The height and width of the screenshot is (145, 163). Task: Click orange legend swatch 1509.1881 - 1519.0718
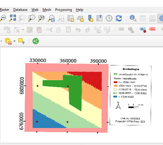[115, 86]
